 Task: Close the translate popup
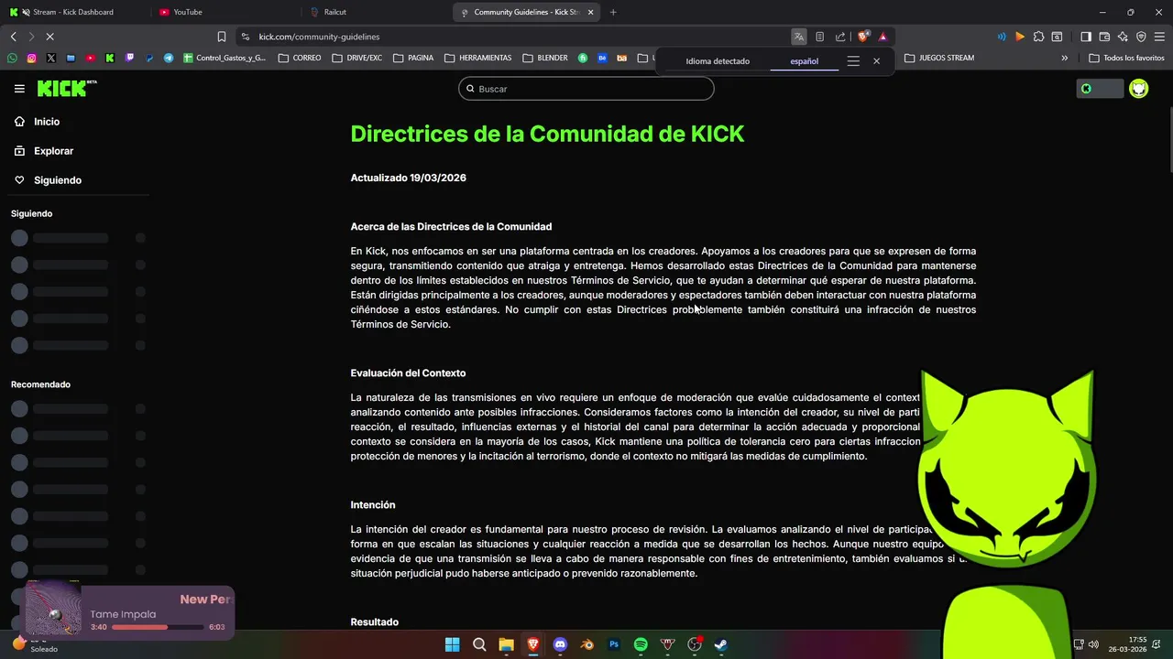tap(876, 61)
